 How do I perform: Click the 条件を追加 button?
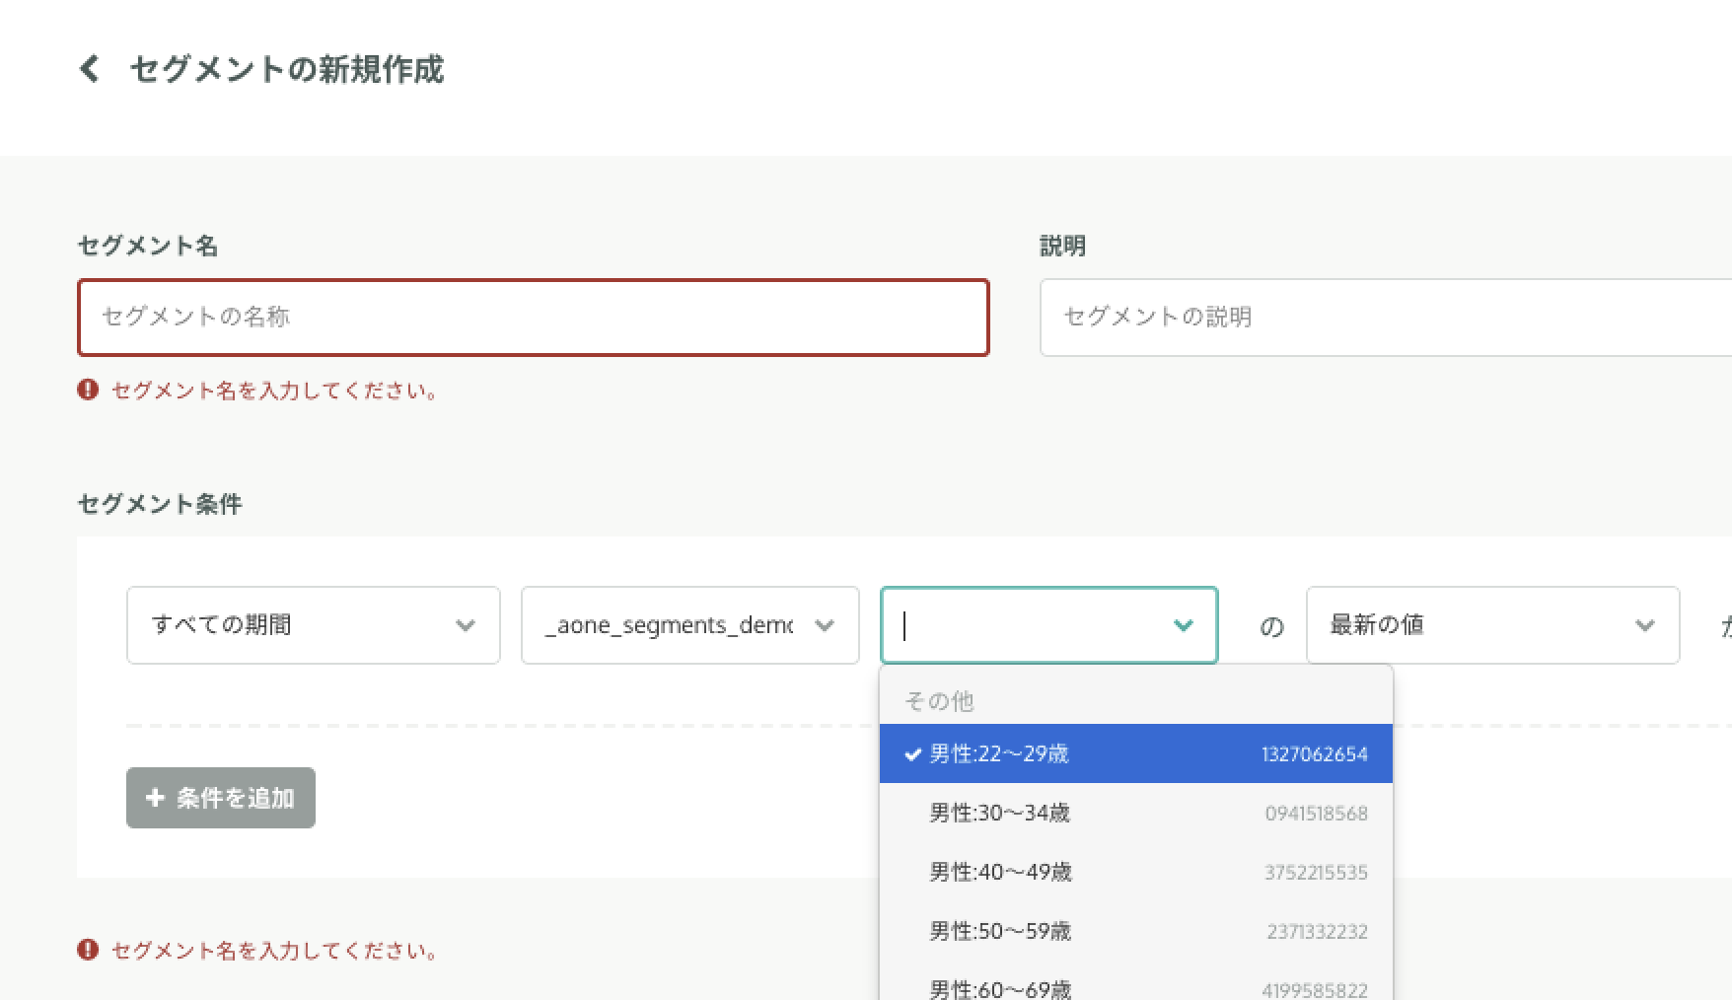tap(221, 798)
